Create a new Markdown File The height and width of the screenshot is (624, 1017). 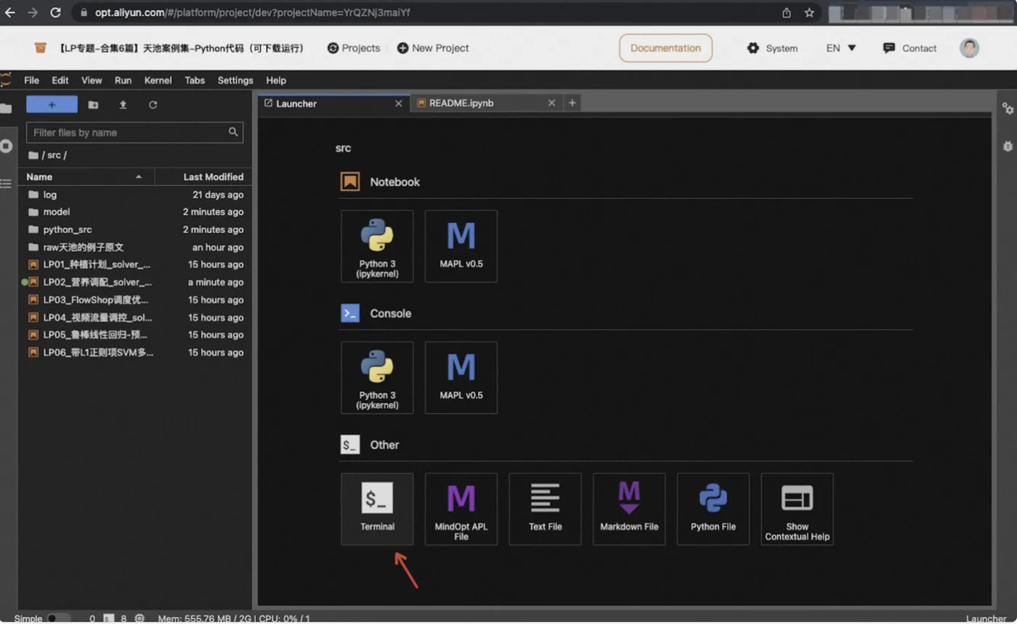click(x=629, y=509)
